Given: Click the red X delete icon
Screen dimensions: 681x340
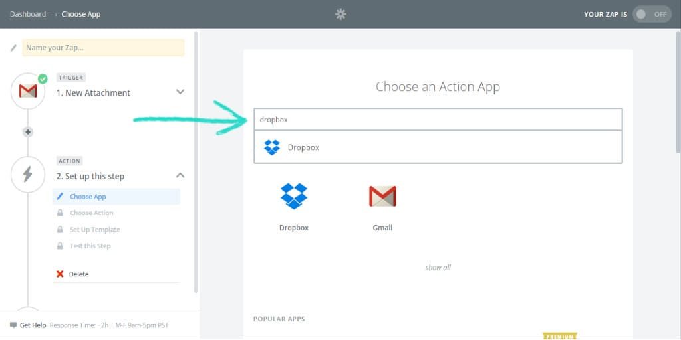Looking at the screenshot, I should point(60,274).
